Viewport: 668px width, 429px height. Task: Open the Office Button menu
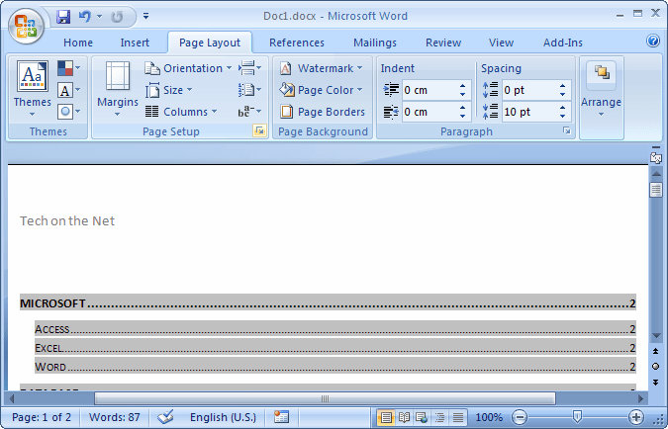(26, 26)
